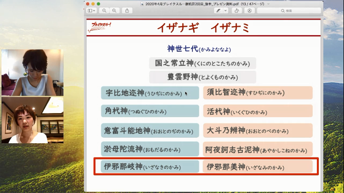Click the 伊邪那美神 box on the slide
Screen dimensions: 344x193
258,166
